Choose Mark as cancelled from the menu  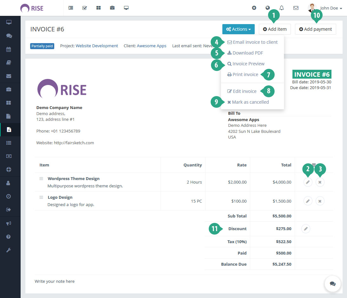pos(250,102)
